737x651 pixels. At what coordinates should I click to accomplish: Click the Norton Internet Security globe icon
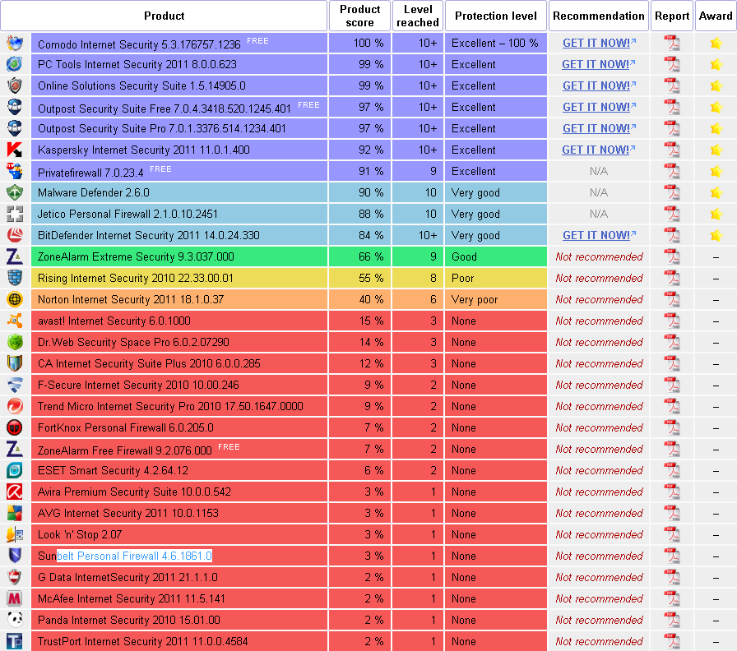[15, 300]
